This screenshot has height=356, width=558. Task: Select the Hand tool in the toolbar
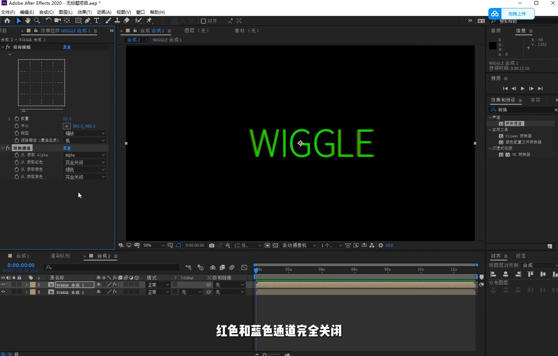point(28,20)
